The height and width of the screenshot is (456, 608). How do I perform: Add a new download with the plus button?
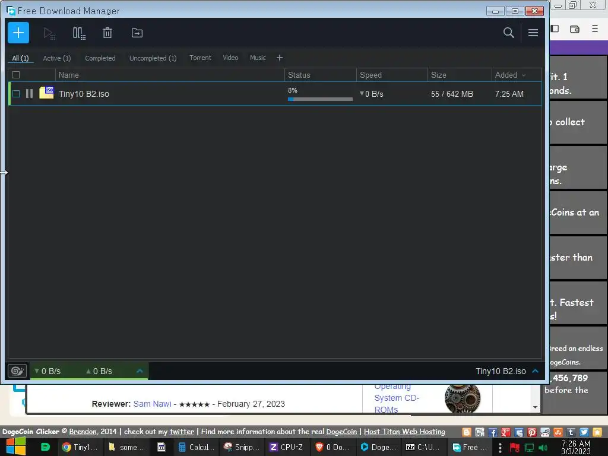(x=18, y=33)
